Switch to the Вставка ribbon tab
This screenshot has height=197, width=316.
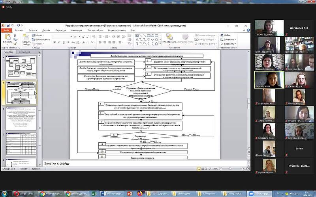33,30
